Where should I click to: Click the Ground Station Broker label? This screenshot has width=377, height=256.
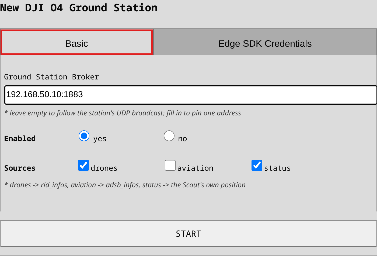[51, 77]
